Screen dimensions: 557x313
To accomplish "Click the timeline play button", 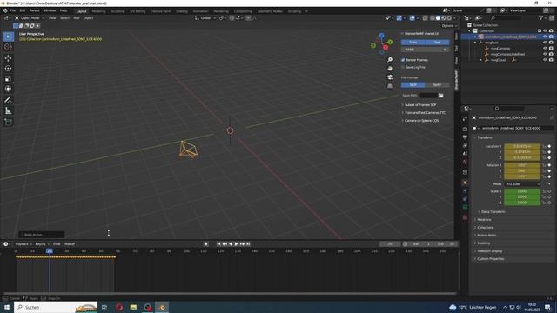I will [x=236, y=244].
